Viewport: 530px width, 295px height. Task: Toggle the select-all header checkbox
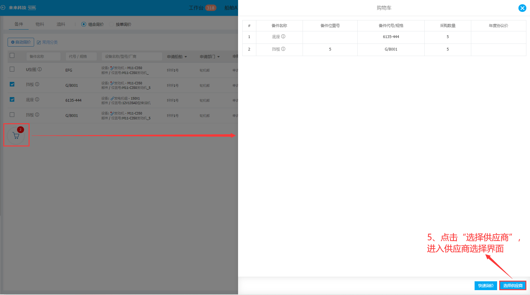[x=12, y=55]
